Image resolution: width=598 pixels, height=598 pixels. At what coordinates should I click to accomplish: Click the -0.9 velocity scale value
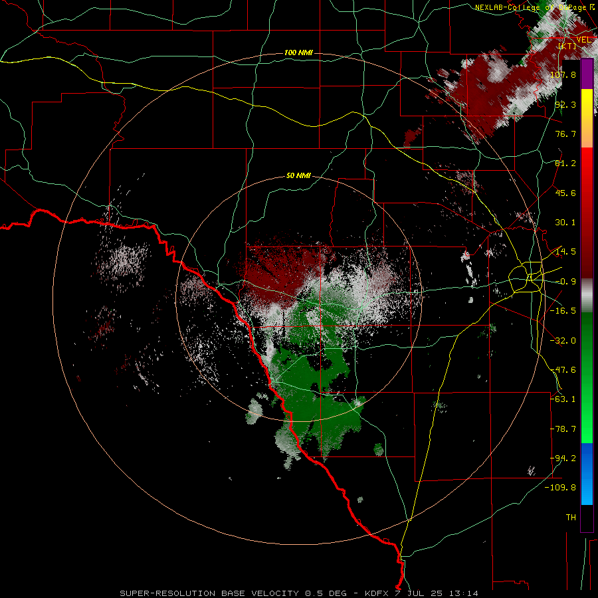pyautogui.click(x=565, y=282)
